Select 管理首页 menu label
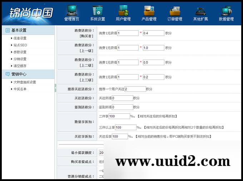Screen dimensions: 243x181 72,19
